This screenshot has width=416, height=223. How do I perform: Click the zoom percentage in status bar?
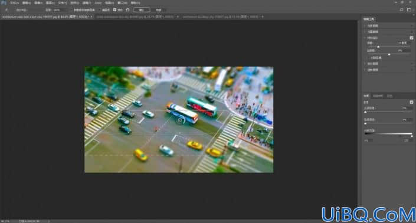pos(5,221)
